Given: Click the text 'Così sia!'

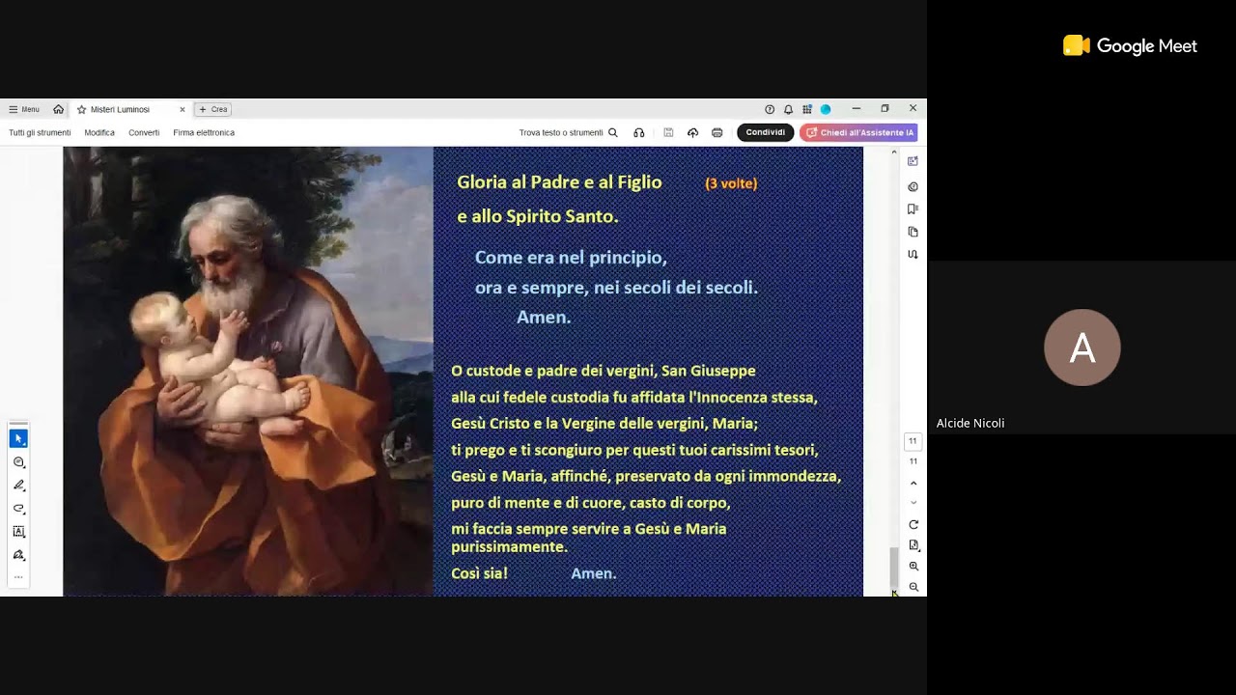Looking at the screenshot, I should coord(479,573).
